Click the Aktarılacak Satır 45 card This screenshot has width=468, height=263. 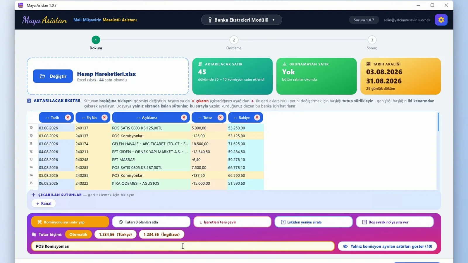(232, 76)
